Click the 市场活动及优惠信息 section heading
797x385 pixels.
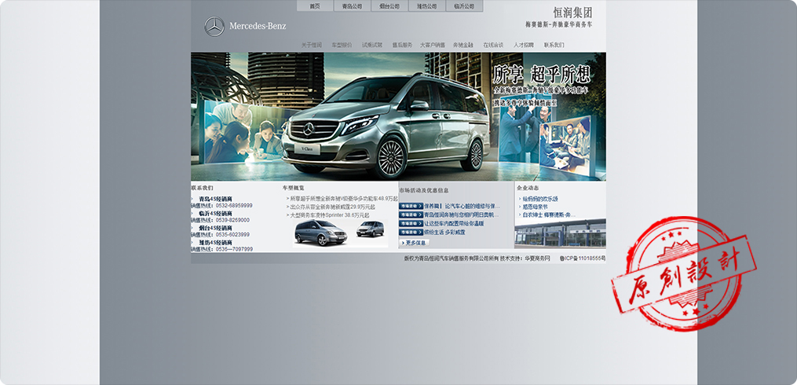point(424,190)
